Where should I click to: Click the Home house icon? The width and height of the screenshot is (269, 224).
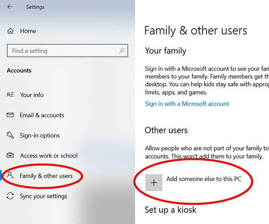click(x=11, y=31)
